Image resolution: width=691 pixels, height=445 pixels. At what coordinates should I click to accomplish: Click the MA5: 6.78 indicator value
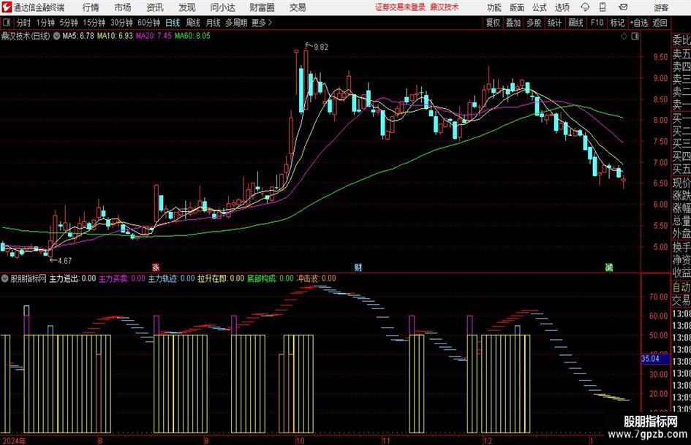pyautogui.click(x=78, y=36)
